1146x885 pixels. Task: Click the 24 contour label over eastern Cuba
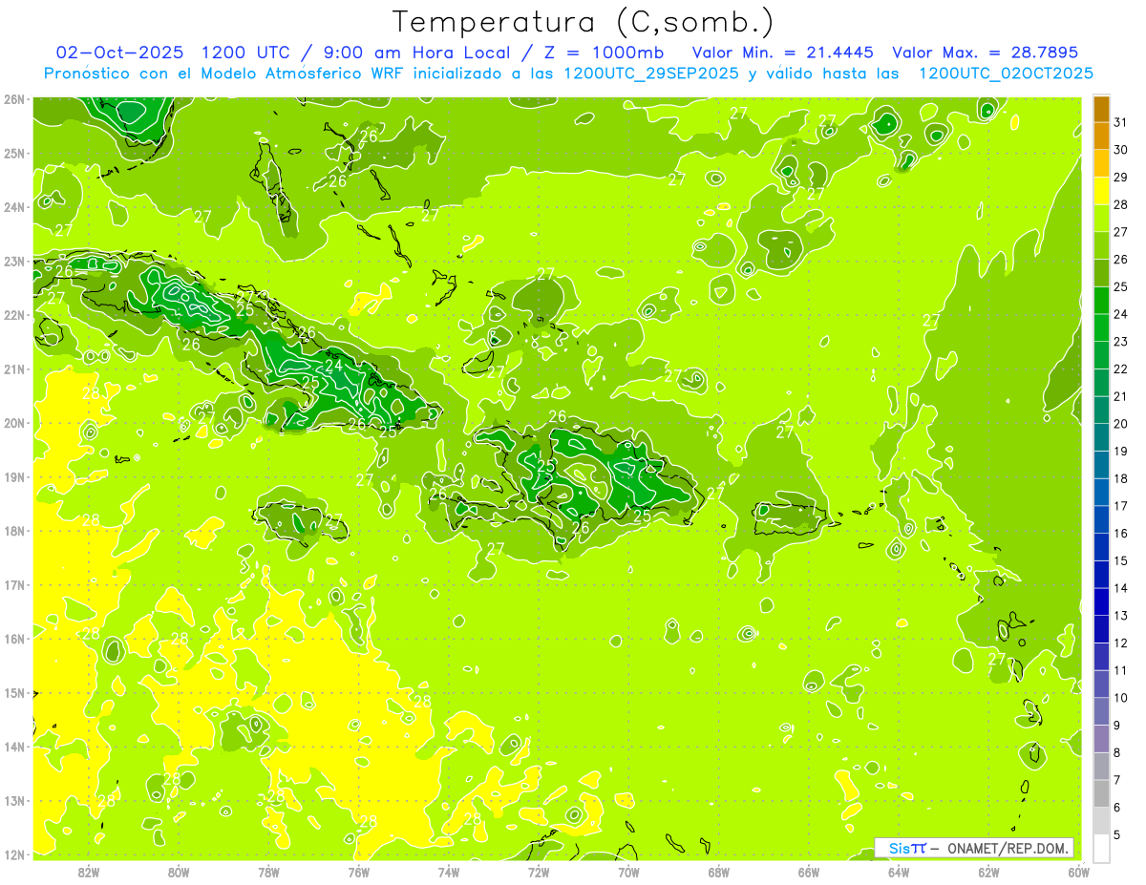click(x=334, y=365)
